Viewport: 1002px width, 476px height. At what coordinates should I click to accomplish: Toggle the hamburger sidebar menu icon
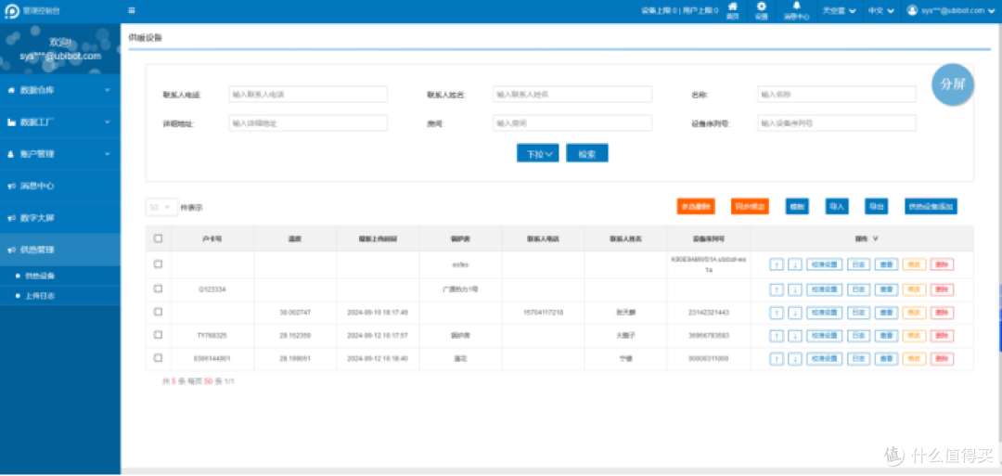pyautogui.click(x=131, y=10)
